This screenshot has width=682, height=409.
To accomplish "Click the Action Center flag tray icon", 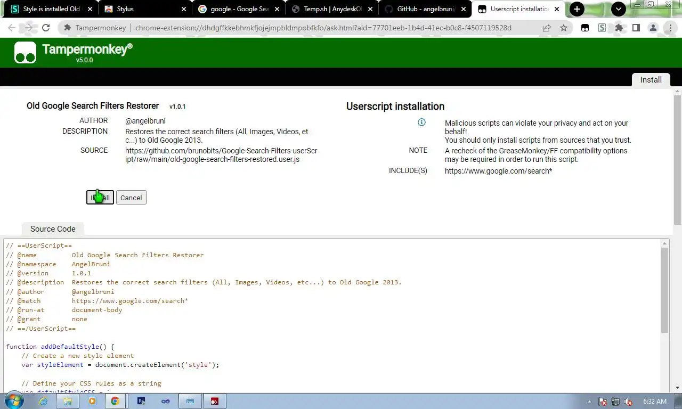I will [x=603, y=402].
